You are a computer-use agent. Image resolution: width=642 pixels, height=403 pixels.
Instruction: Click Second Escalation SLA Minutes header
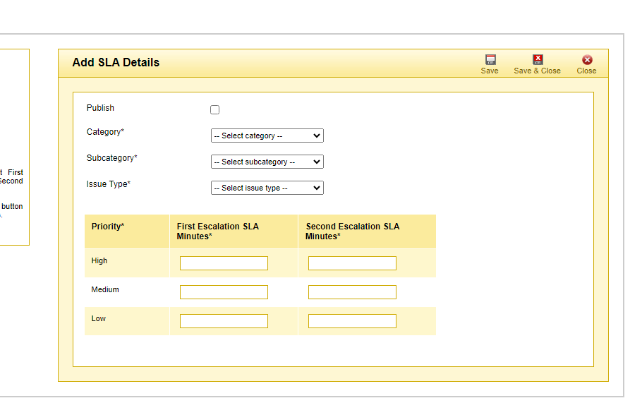coord(352,231)
